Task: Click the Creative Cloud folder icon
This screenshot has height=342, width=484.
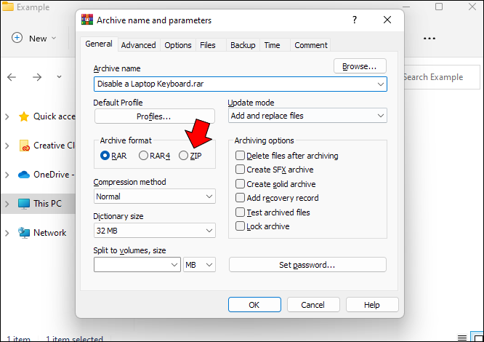Action: (24, 146)
